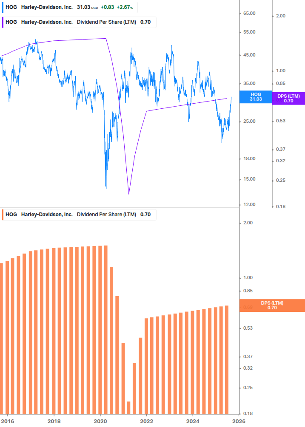Click the orange color swatch in lower pane legend
Image resolution: width=305 pixels, height=427 pixels.
click(2, 215)
